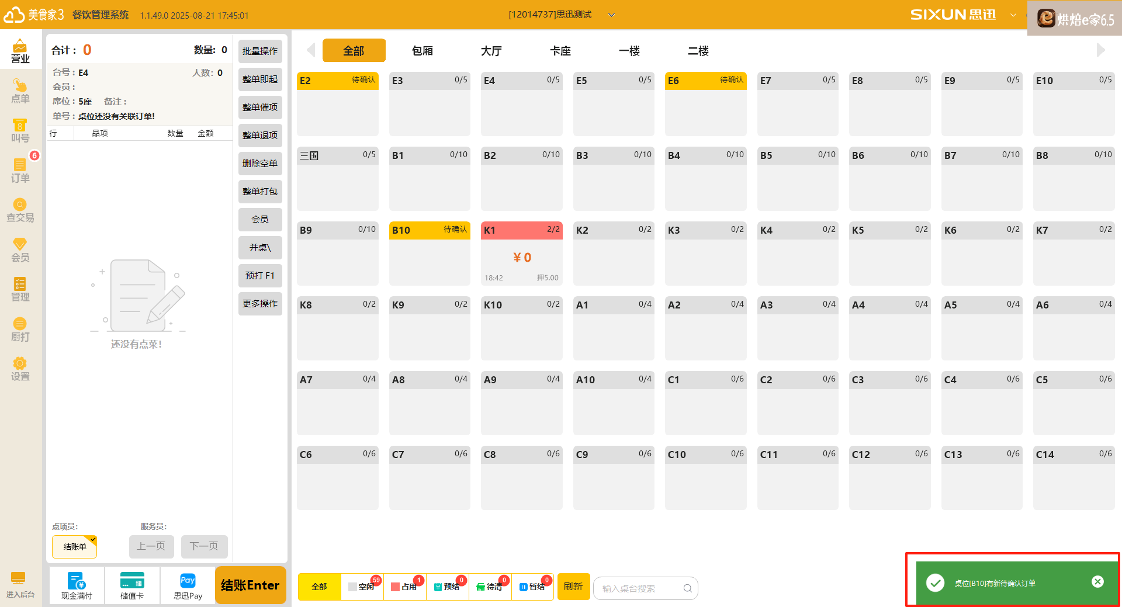Viewport: 1122px width, 607px height.
Task: Toggle the 结账单 checkout slip option
Action: (74, 547)
